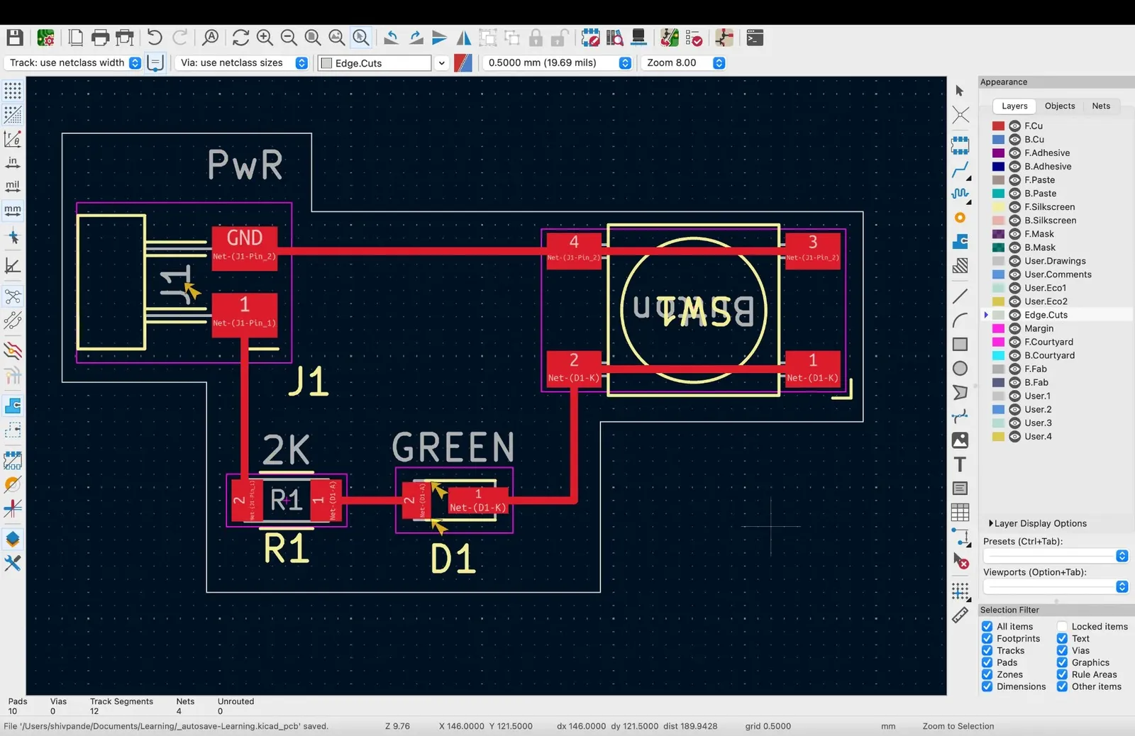Switch to the Layers tab

point(1014,106)
